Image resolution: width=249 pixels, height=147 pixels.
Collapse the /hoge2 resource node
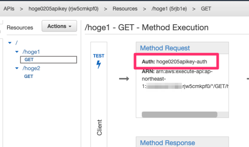17,68
